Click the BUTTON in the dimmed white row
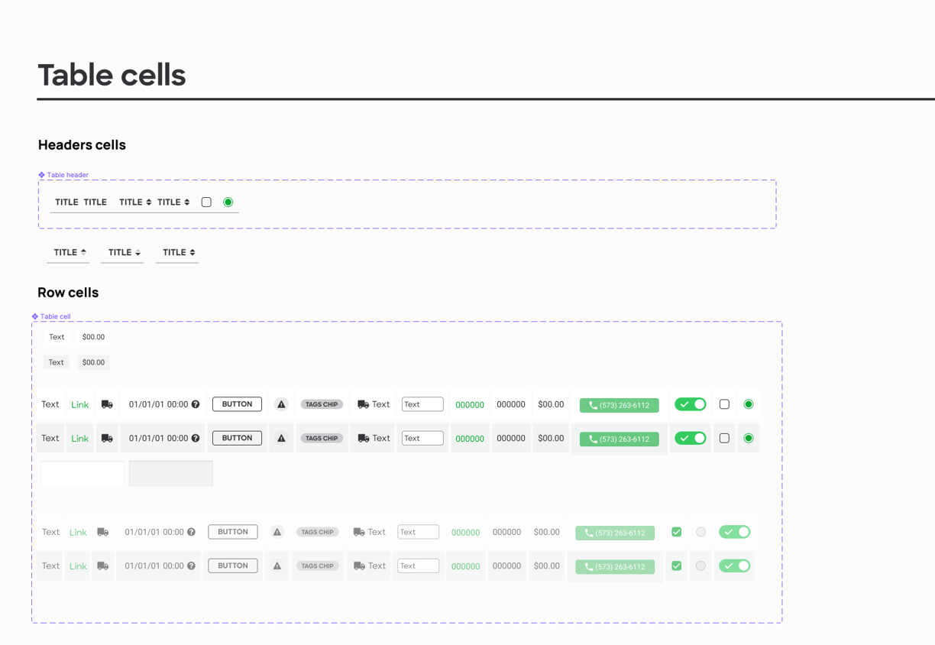This screenshot has height=645, width=935. (x=233, y=532)
